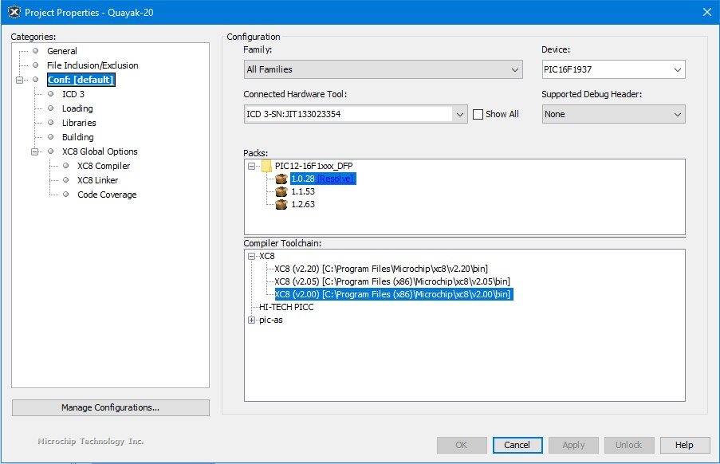This screenshot has width=720, height=464.
Task: Open the Device dropdown showing PIC16F1937
Action: click(x=612, y=70)
